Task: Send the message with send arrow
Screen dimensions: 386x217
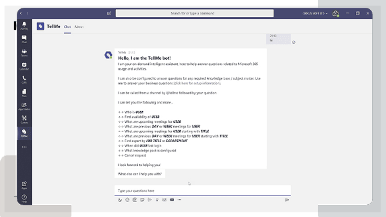Action: click(x=287, y=200)
